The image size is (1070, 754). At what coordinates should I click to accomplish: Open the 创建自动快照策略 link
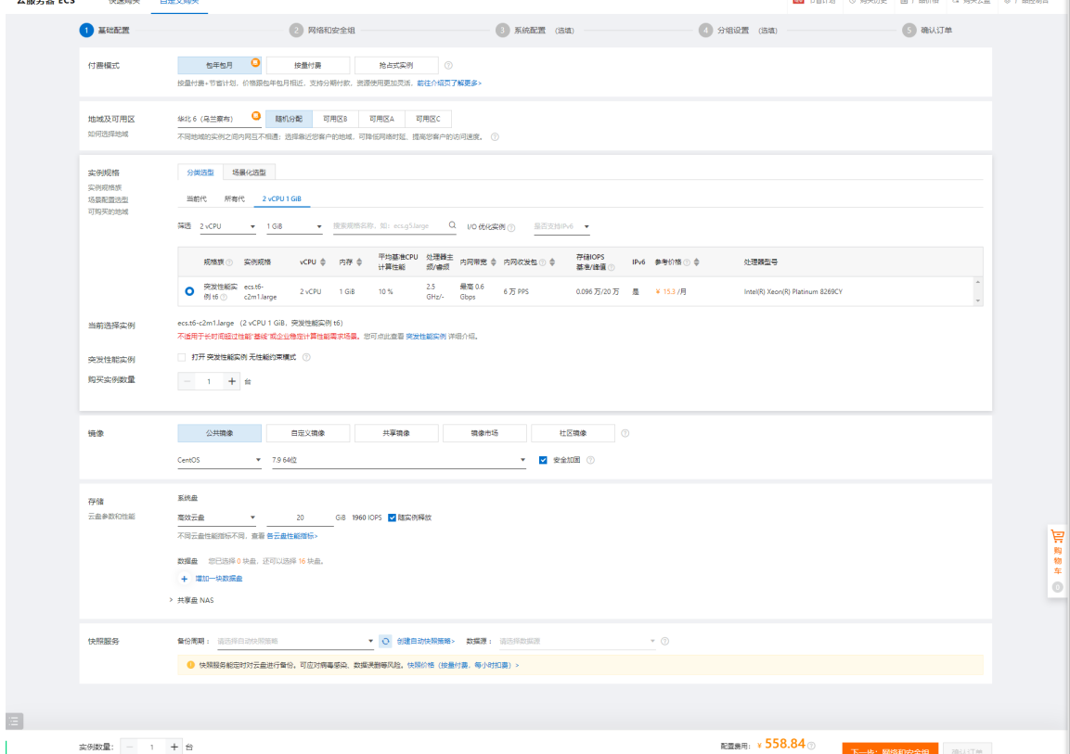click(426, 642)
